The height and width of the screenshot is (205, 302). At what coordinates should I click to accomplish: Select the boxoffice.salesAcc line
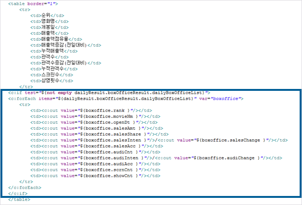tap(97, 146)
